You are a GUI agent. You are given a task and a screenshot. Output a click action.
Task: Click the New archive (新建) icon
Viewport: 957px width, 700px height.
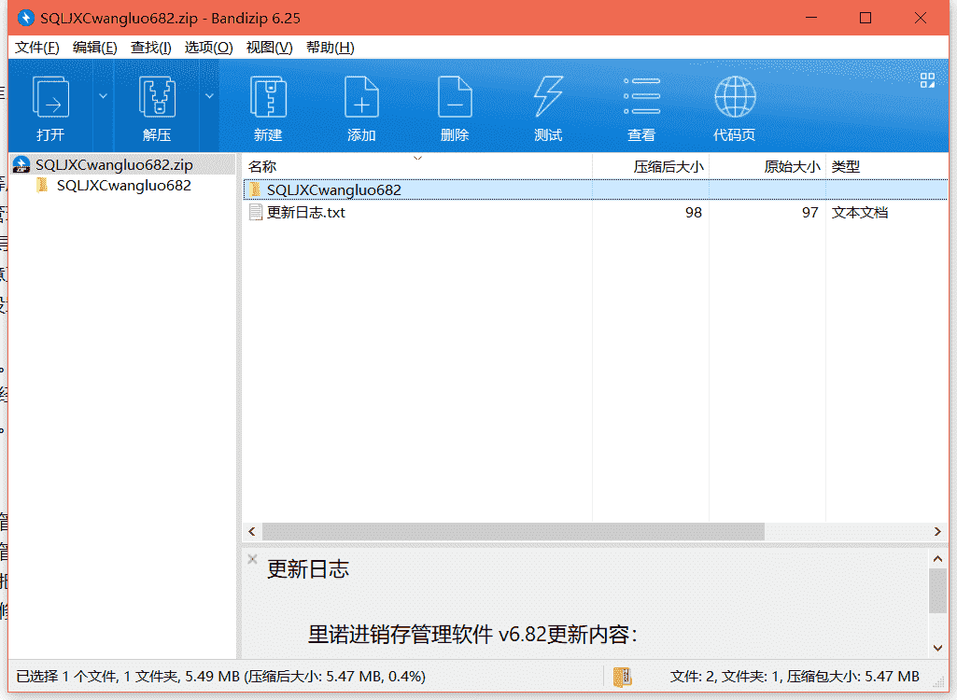[x=268, y=98]
